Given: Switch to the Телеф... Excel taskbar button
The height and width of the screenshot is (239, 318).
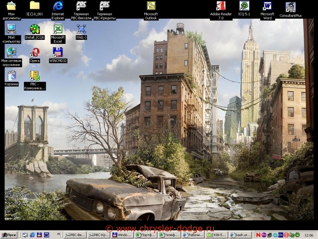Looking at the screenshot, I should pyautogui.click(x=170, y=235).
